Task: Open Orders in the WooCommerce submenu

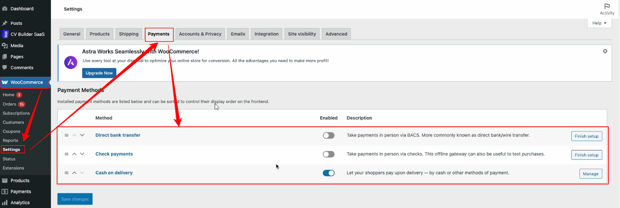Action: [x=9, y=104]
